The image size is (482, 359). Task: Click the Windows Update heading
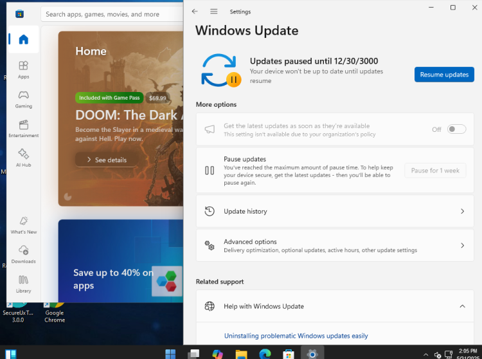pyautogui.click(x=247, y=30)
